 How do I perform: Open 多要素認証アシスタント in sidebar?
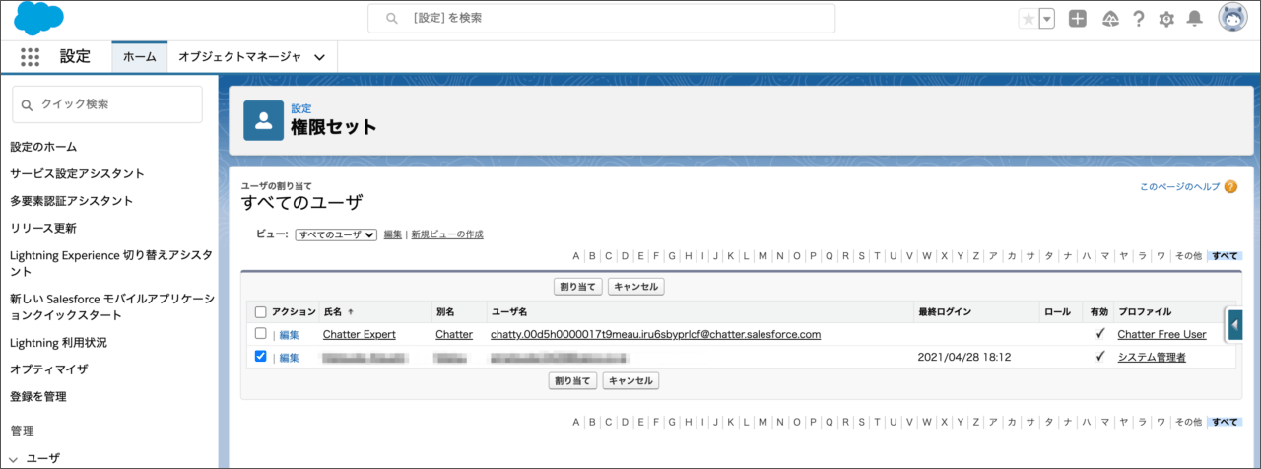[x=71, y=201]
